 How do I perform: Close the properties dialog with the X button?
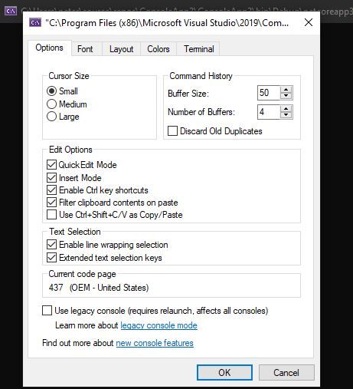[x=309, y=22]
